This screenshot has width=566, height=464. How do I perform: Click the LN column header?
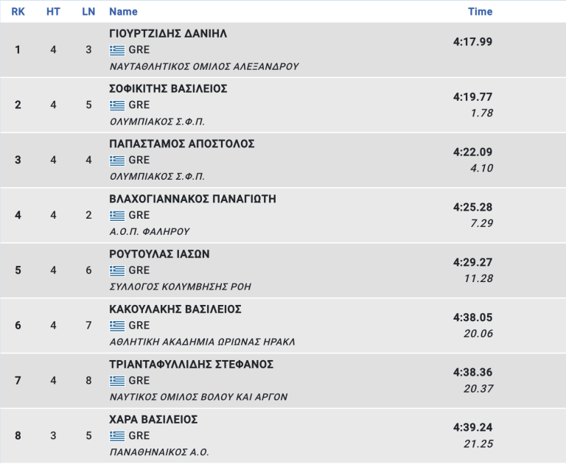coord(88,12)
